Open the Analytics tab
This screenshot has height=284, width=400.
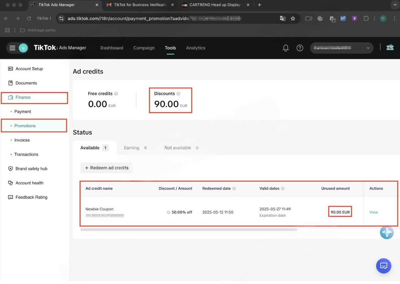[196, 48]
